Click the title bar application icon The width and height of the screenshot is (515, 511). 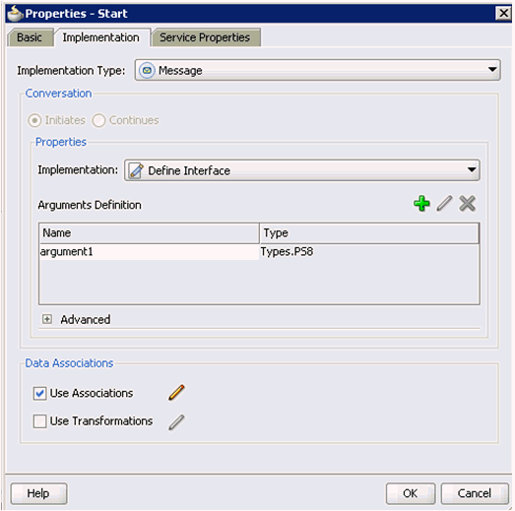click(x=15, y=14)
